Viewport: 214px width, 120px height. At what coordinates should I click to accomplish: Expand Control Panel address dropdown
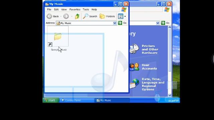pos(157,23)
